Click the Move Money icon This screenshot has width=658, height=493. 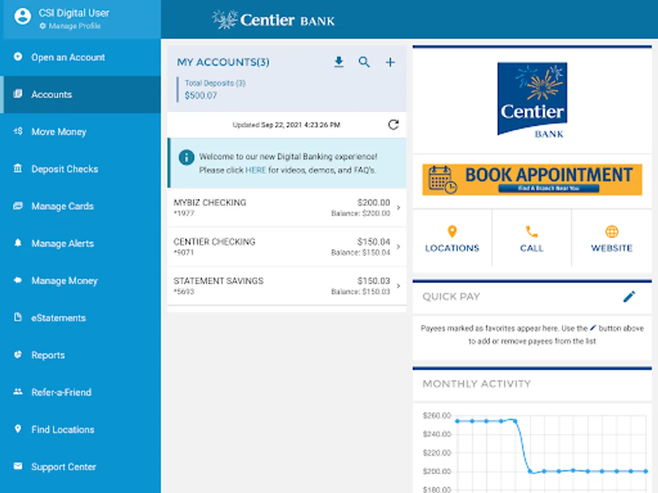(x=18, y=131)
